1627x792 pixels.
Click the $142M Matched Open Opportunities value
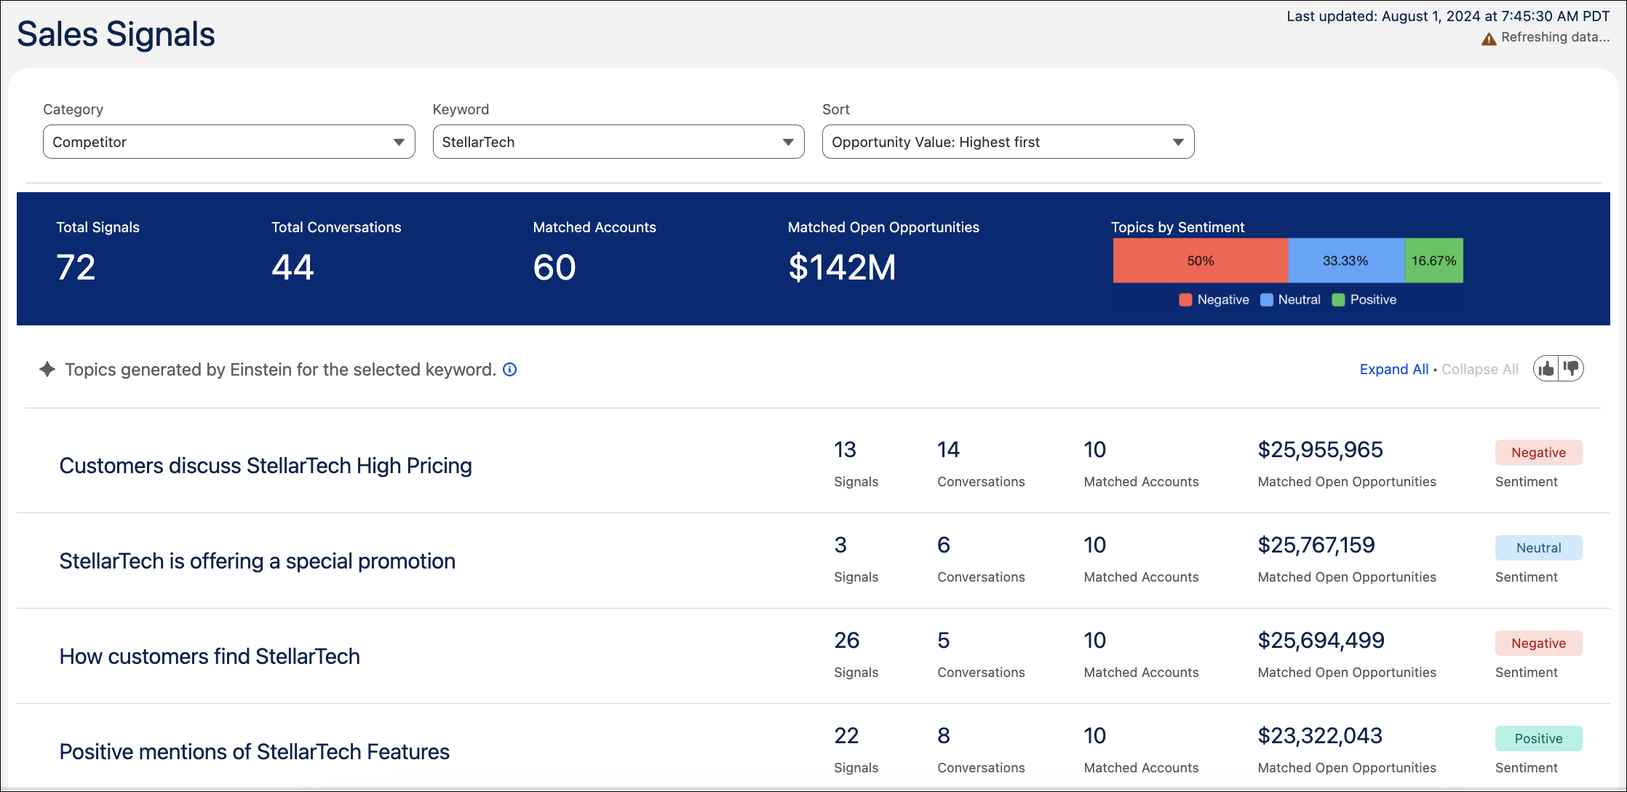click(x=842, y=267)
